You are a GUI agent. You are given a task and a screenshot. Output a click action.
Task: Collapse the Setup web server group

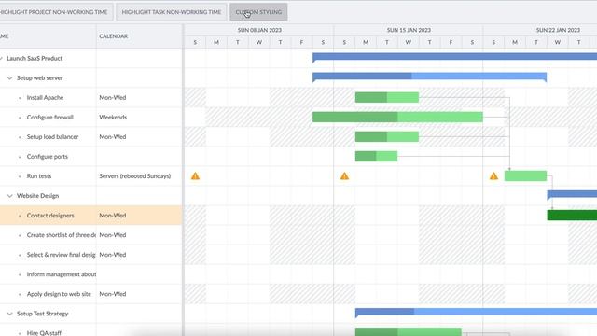10,78
